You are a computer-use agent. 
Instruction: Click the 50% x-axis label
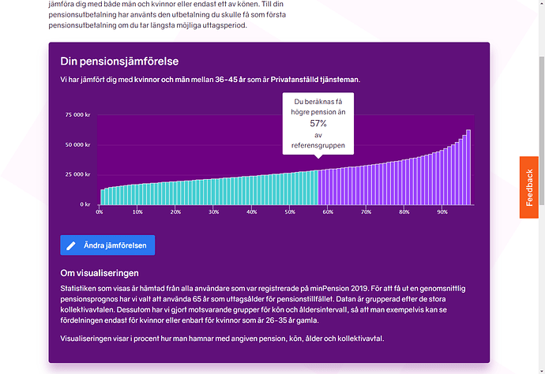coord(290,211)
